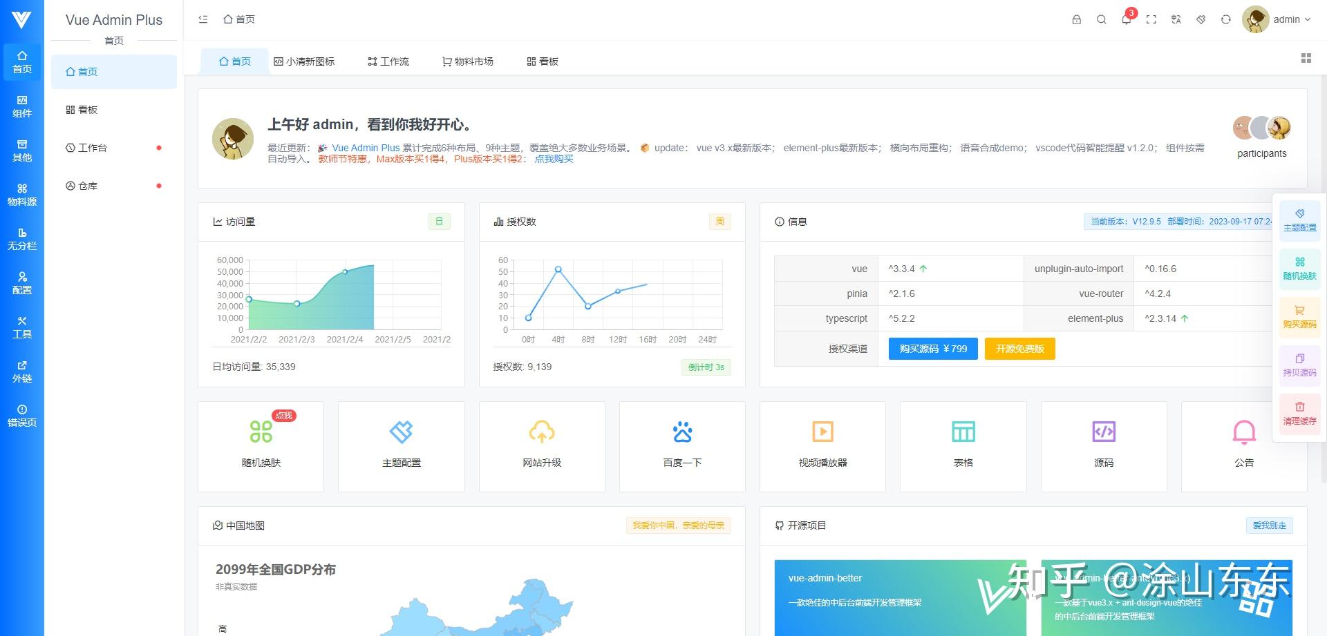The width and height of the screenshot is (1327, 636).
Task: Click floating 主题配置 side button
Action: click(x=1300, y=220)
